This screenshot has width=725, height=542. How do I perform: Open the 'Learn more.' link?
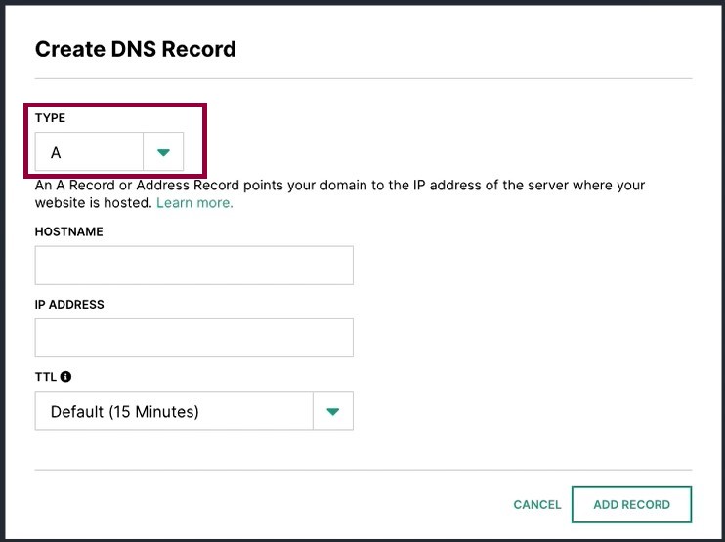click(x=194, y=203)
